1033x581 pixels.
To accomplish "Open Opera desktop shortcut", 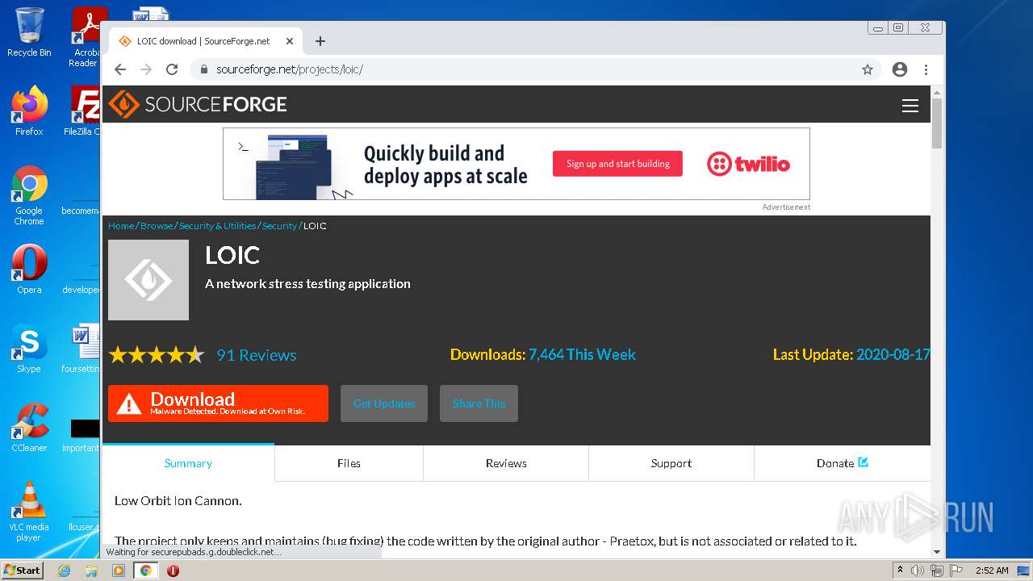I will pyautogui.click(x=29, y=270).
